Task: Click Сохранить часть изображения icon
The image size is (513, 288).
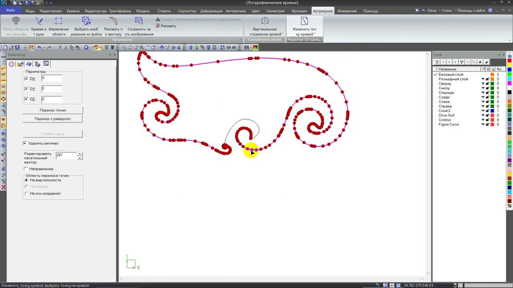Action: [139, 26]
